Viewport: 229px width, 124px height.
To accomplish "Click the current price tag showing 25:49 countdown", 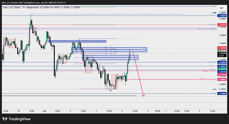I will pos(222,55).
